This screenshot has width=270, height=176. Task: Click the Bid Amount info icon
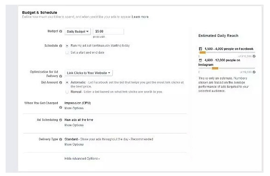point(61,83)
